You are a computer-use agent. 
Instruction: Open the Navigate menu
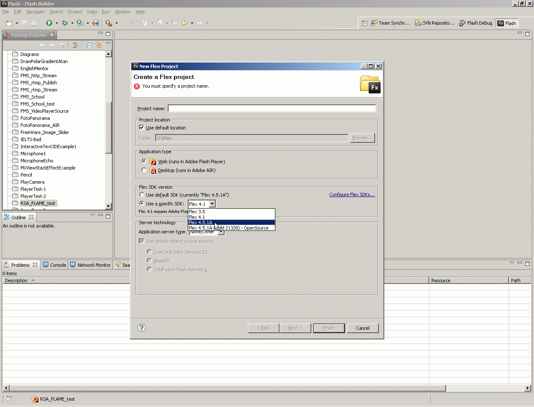[x=35, y=12]
